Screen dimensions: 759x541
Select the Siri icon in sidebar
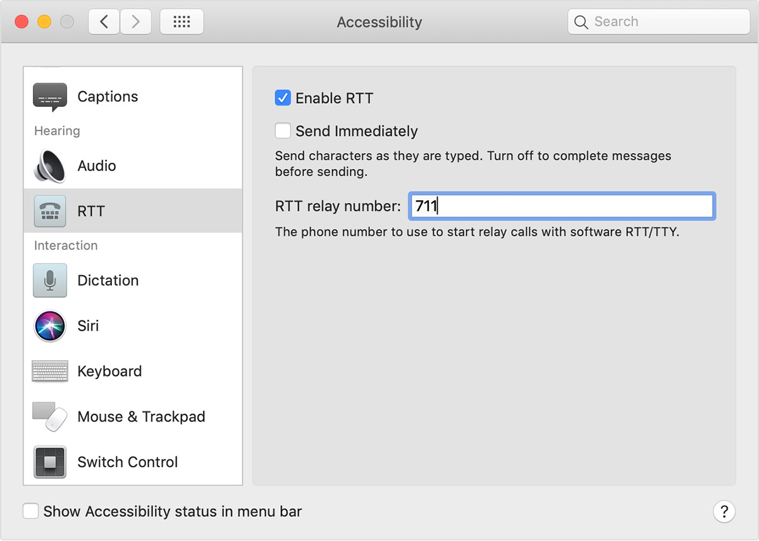click(x=50, y=326)
